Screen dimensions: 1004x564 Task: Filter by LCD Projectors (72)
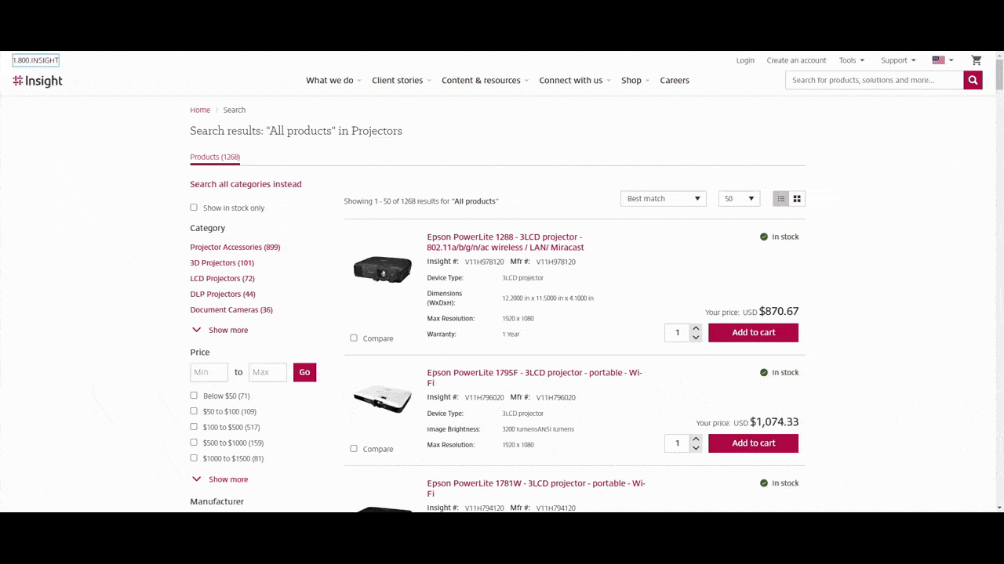(222, 278)
